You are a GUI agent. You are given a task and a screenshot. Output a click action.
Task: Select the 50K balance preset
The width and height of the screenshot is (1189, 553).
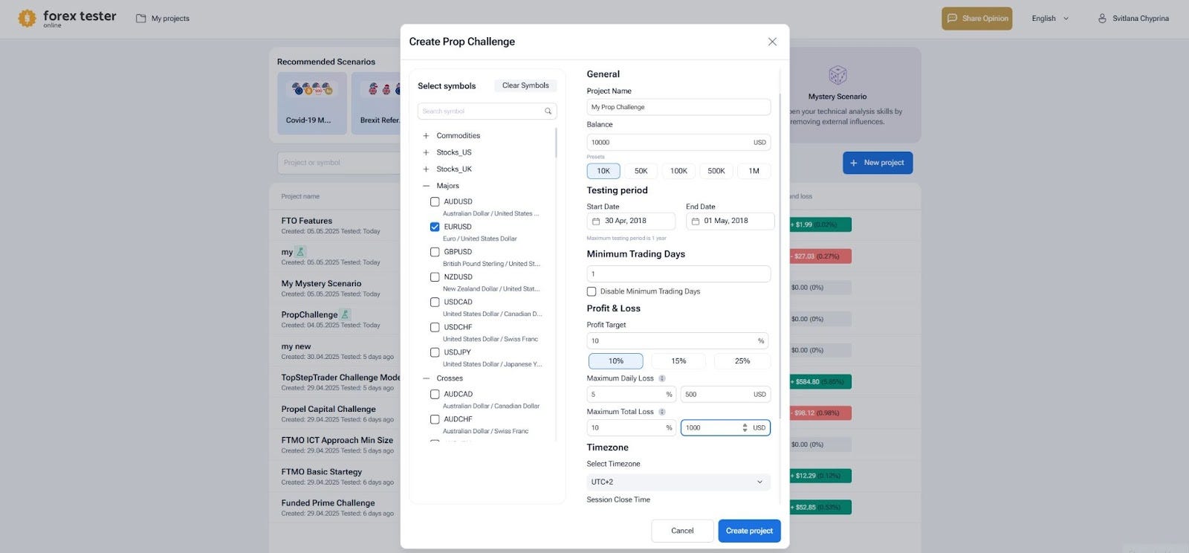[641, 171]
